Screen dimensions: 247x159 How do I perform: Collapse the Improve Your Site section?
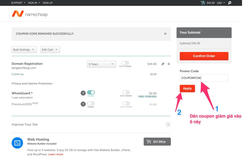coord(168,125)
